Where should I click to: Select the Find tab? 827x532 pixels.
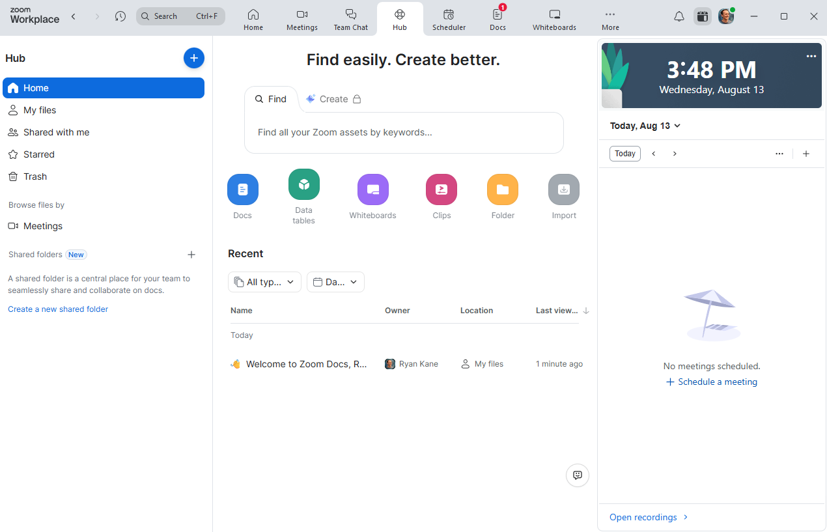[x=271, y=99]
